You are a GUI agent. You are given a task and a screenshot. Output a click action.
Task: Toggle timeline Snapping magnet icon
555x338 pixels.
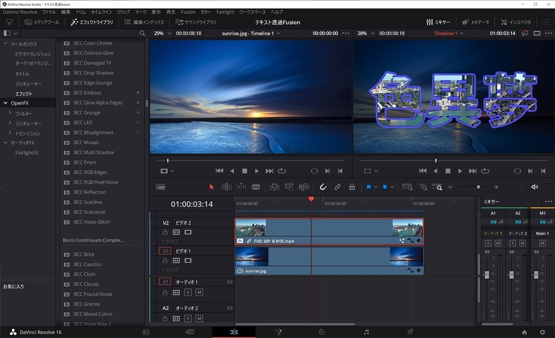point(323,187)
